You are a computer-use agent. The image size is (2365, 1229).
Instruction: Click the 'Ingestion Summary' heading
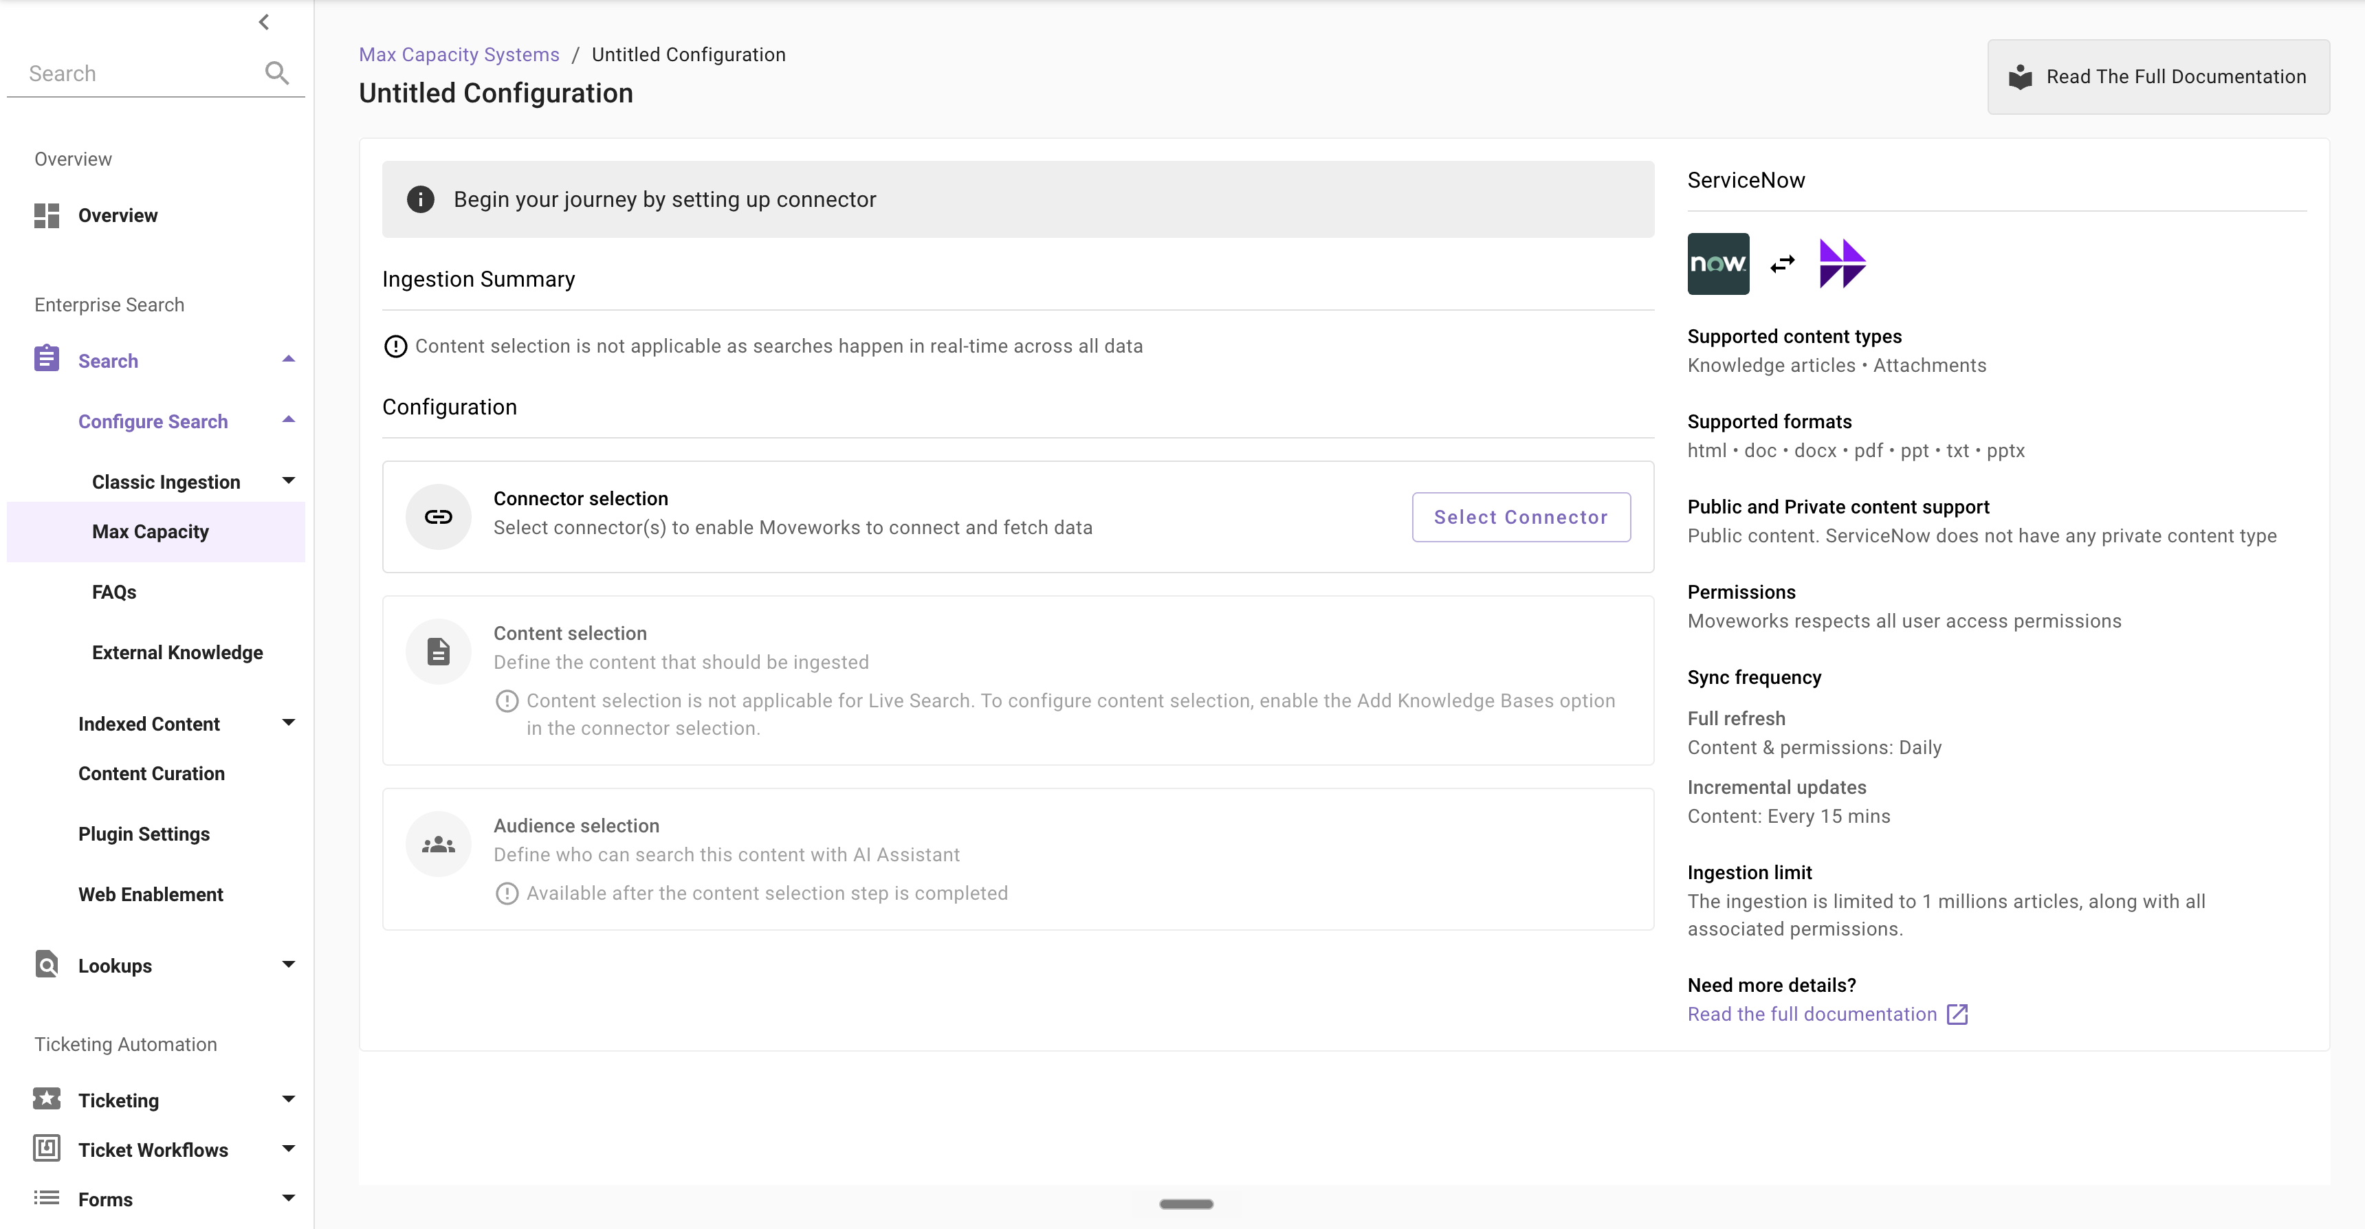[x=478, y=279]
